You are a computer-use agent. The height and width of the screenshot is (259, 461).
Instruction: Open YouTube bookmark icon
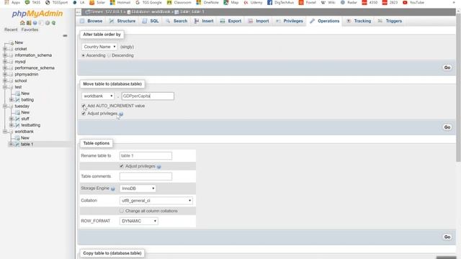tap(405, 2)
